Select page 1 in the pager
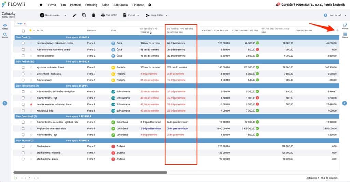 point(30,178)
